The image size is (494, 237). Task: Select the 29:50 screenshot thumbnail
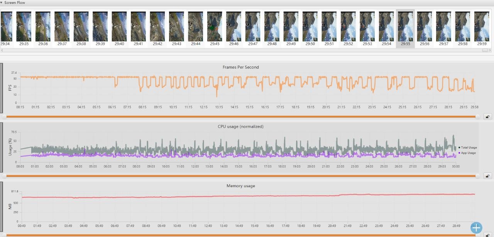point(310,27)
